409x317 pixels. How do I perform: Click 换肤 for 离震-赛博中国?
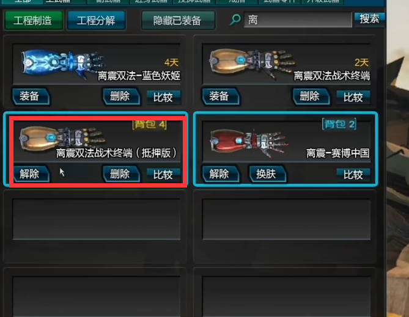pos(267,173)
